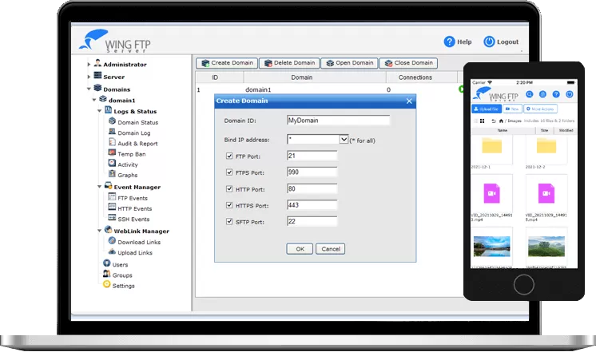Click the WebLink Manager icon
Image resolution: width=596 pixels, height=352 pixels.
109,230
